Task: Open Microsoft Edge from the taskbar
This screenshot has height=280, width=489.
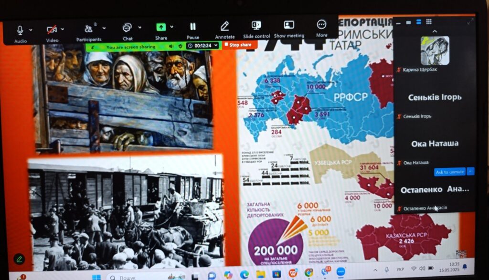Action: (244, 274)
